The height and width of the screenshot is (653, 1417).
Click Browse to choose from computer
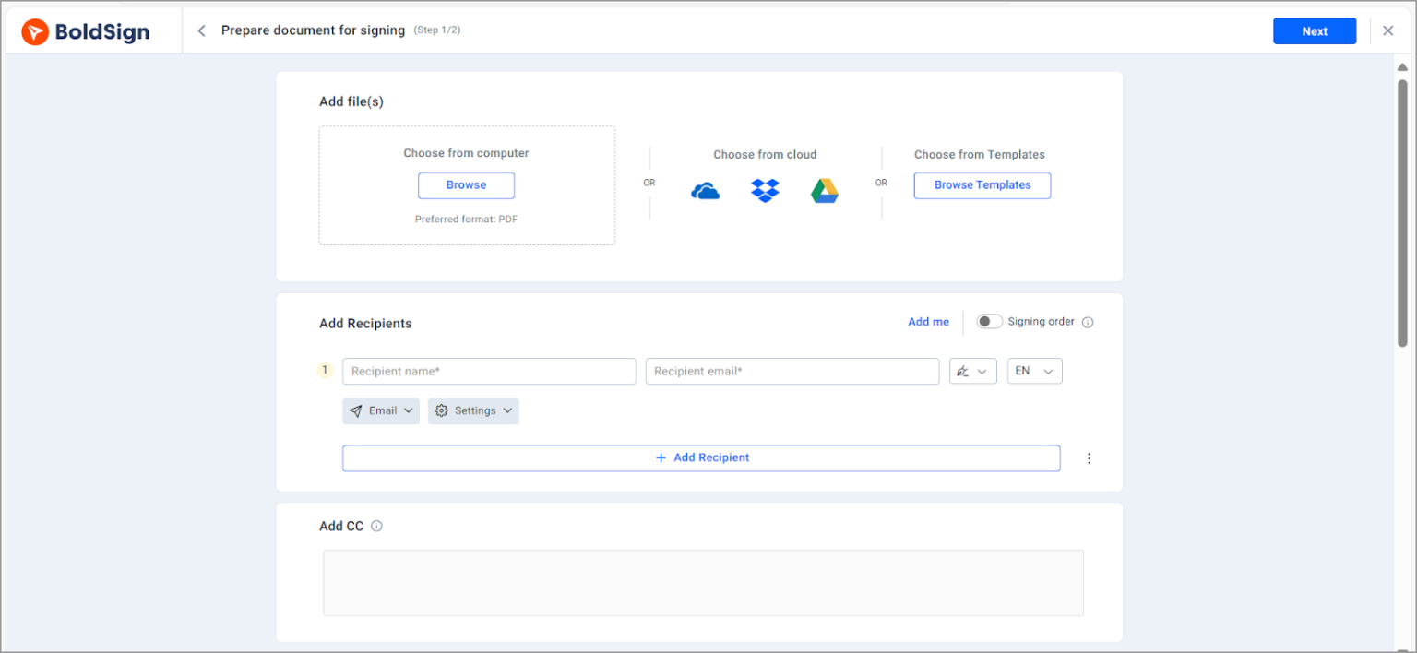point(466,185)
